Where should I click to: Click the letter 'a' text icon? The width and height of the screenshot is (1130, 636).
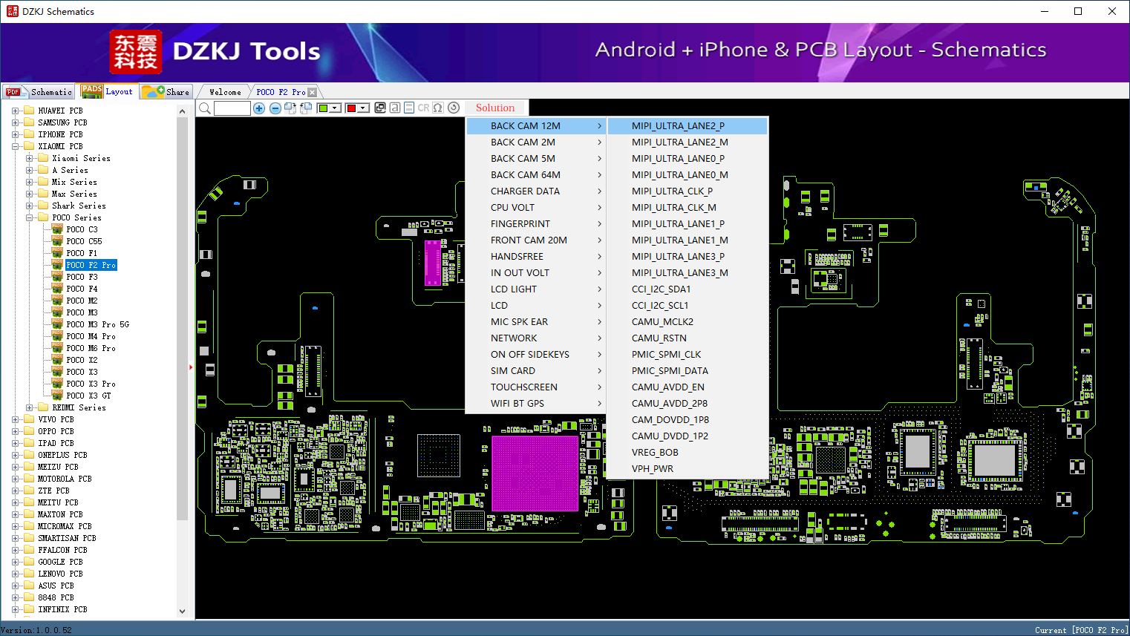(x=395, y=108)
